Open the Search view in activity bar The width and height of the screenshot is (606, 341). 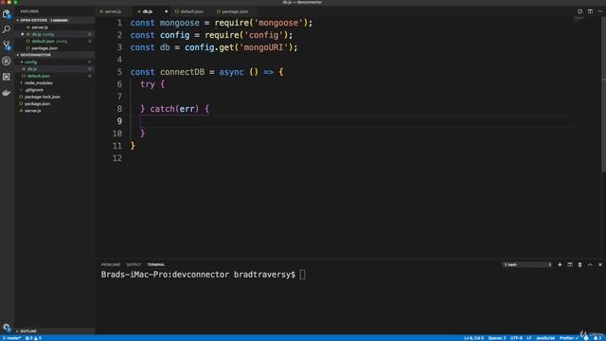pos(7,29)
